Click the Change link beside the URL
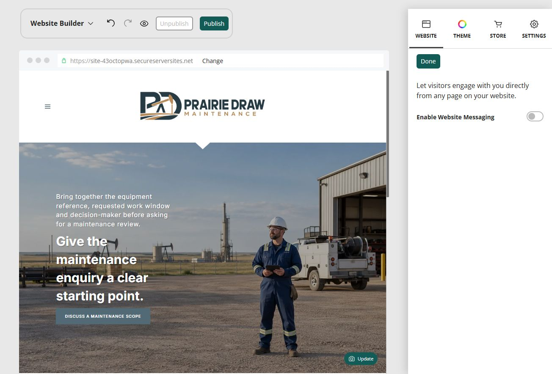This screenshot has width=552, height=374. point(213,61)
